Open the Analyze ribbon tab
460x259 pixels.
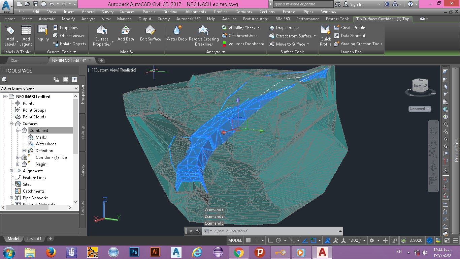(x=88, y=19)
